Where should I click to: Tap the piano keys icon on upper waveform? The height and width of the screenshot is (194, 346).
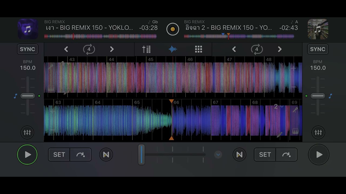pos(51,88)
